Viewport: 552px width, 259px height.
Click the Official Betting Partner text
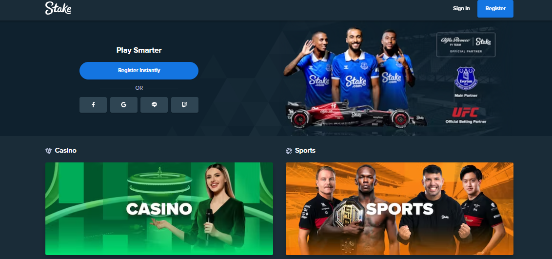click(x=466, y=122)
